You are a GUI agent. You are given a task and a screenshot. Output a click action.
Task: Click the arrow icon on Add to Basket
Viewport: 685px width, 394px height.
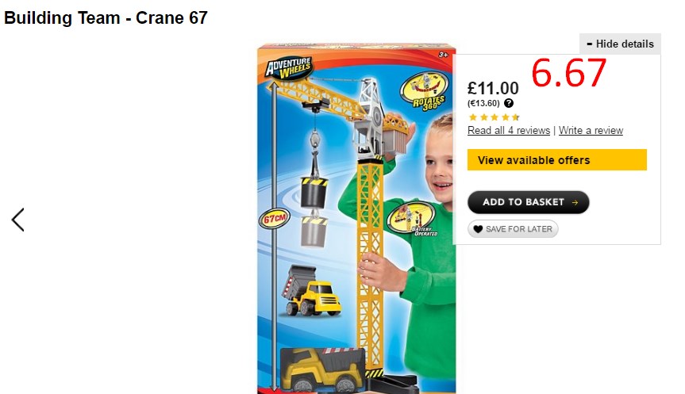pyautogui.click(x=575, y=202)
